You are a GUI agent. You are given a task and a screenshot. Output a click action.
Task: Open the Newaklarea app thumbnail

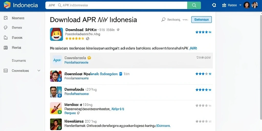pyautogui.click(x=56, y=124)
